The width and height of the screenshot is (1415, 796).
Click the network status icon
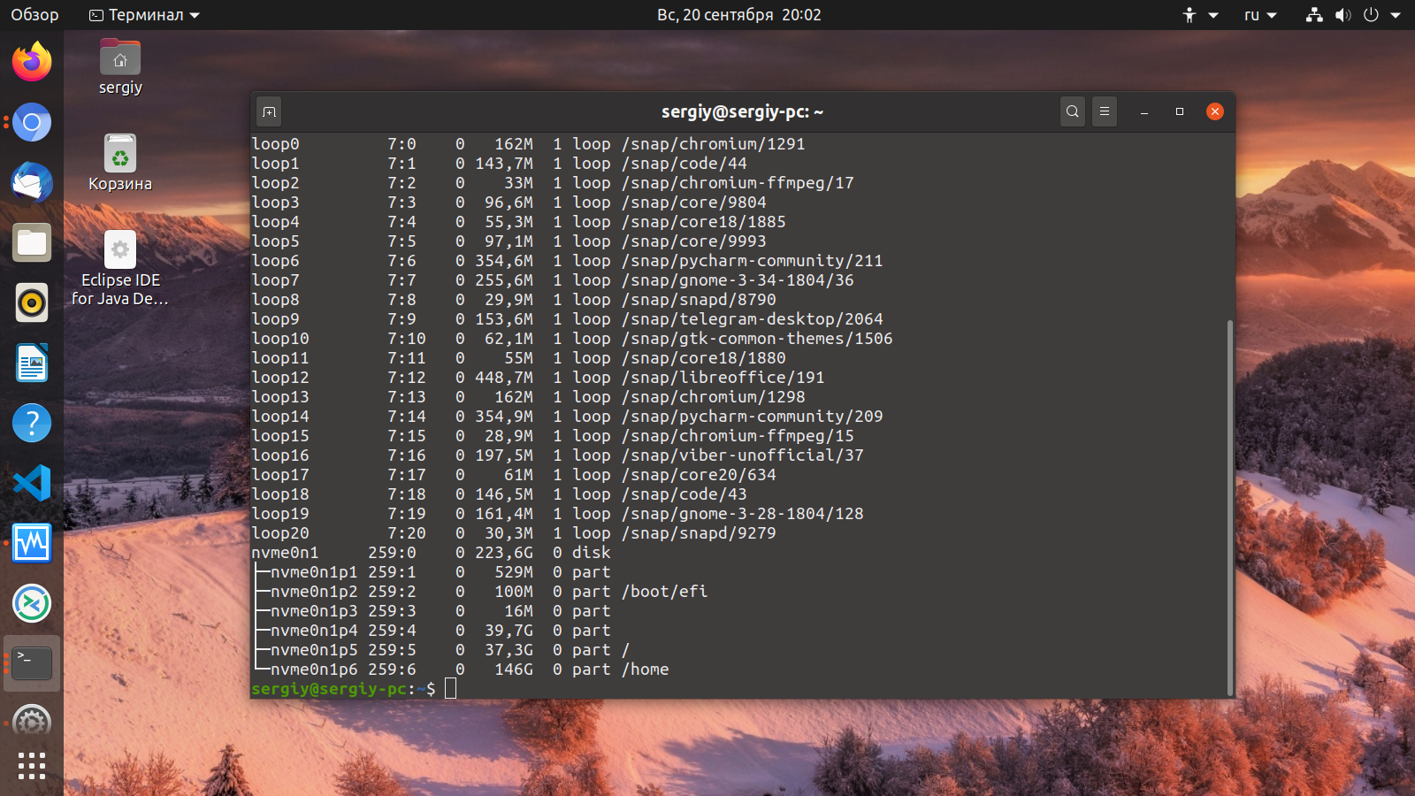1314,15
